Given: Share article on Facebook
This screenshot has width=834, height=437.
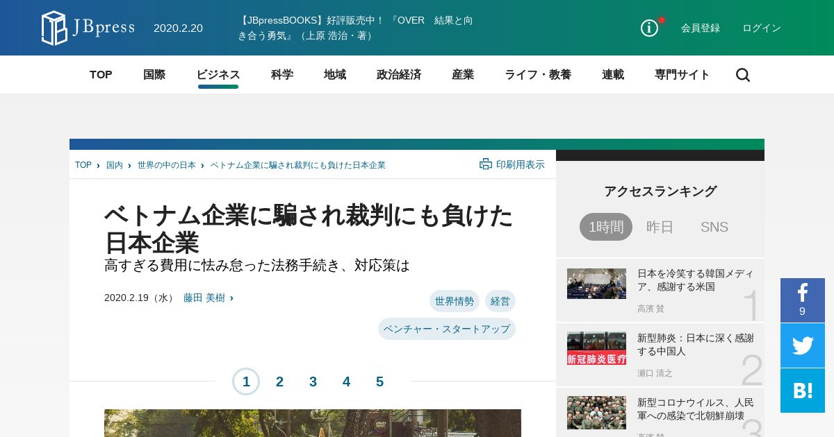Looking at the screenshot, I should (x=803, y=300).
